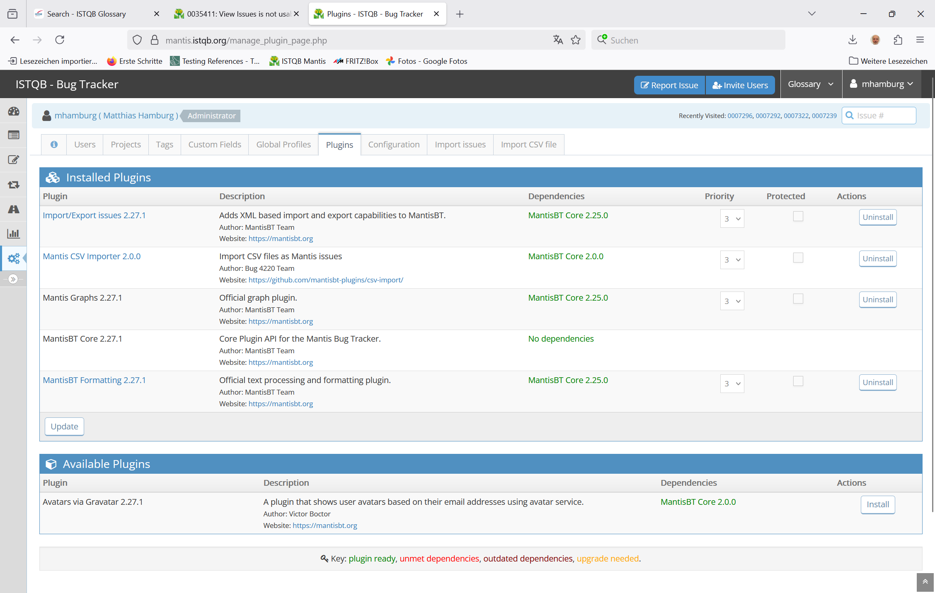Open Change Log retweet icon in sidebar
Screen dimensions: 935x593
pyautogui.click(x=14, y=185)
